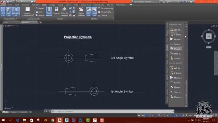Toggle polar tracking in status bar

[159, 115]
